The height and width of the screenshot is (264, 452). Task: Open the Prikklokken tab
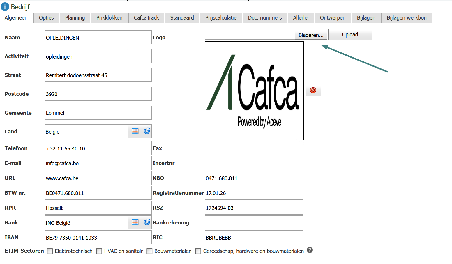[110, 18]
